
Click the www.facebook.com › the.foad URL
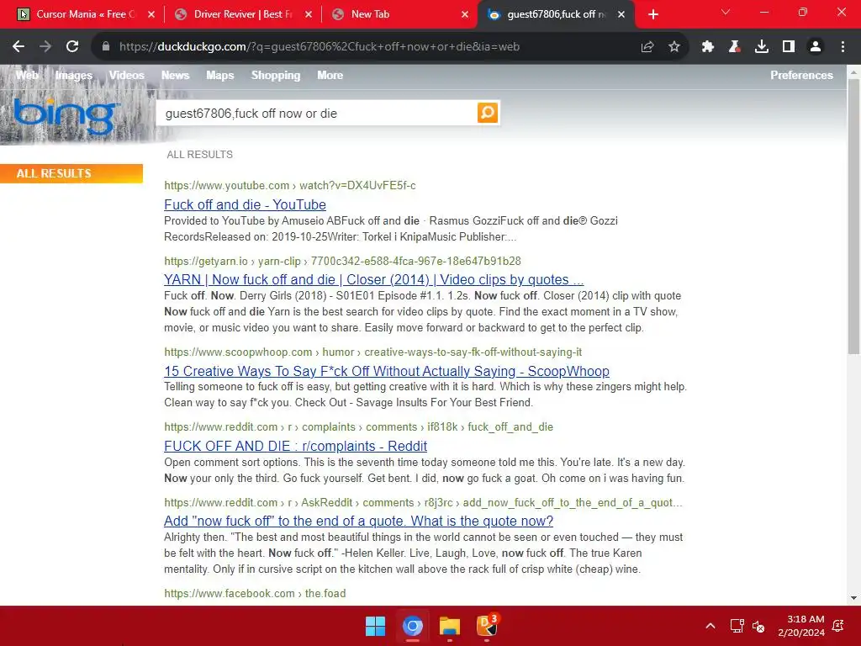point(255,593)
